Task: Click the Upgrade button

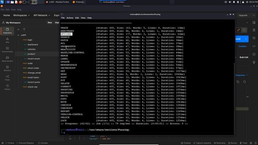Action: [243, 15]
